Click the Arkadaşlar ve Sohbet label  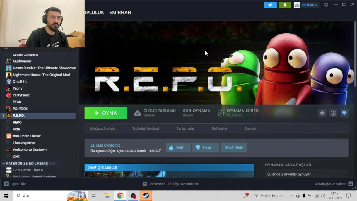pos(331,184)
